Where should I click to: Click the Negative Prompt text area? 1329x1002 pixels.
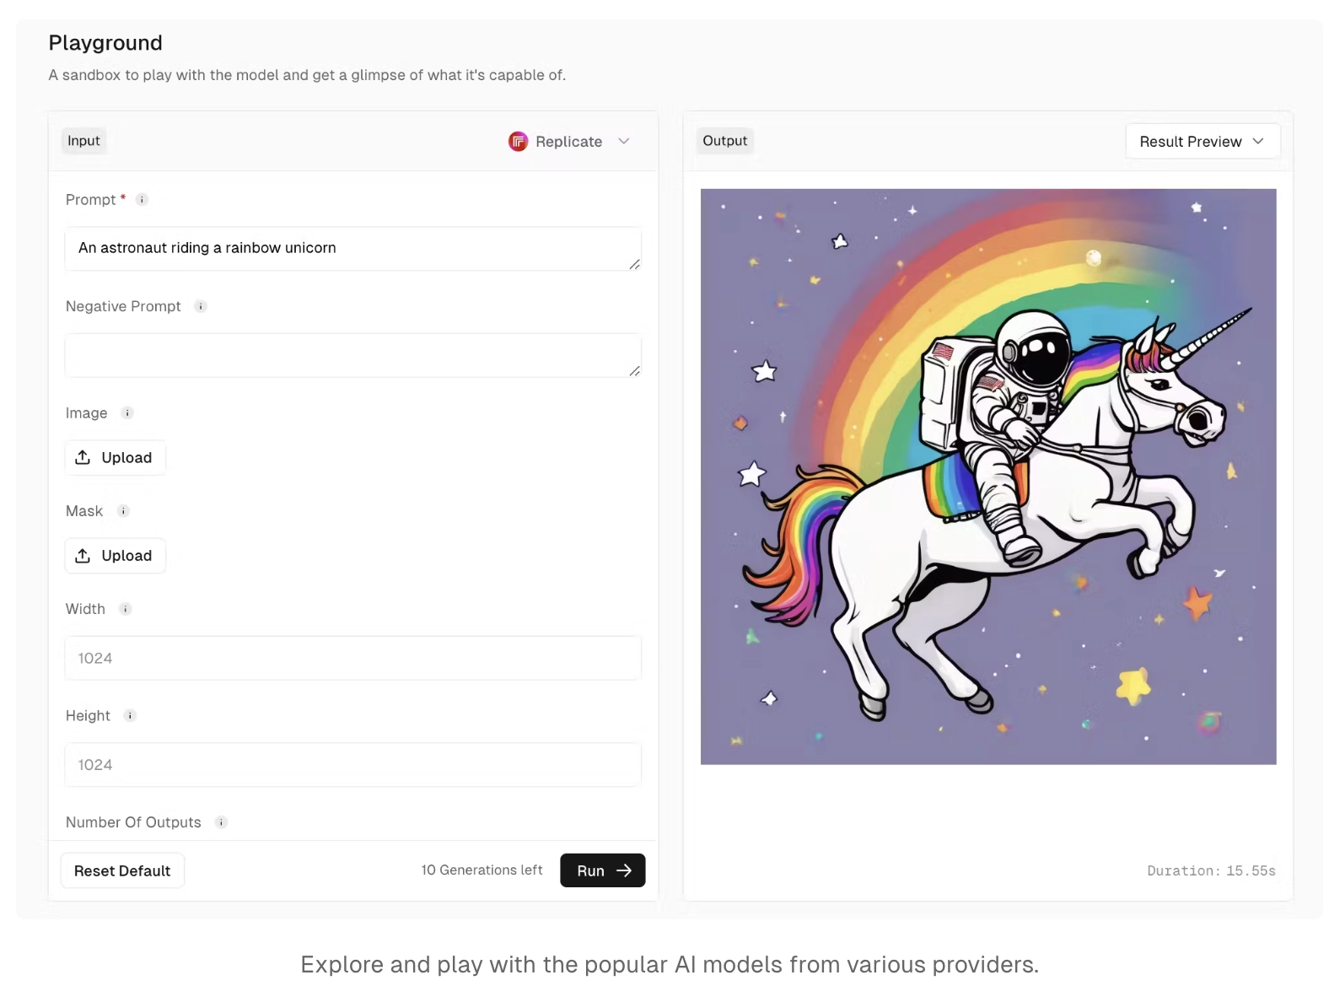352,355
